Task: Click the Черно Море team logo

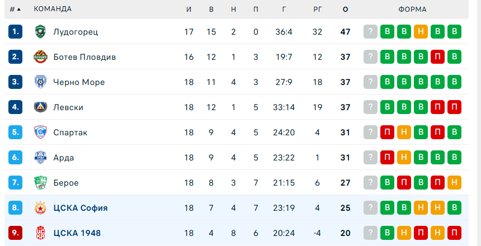Action: (x=40, y=82)
